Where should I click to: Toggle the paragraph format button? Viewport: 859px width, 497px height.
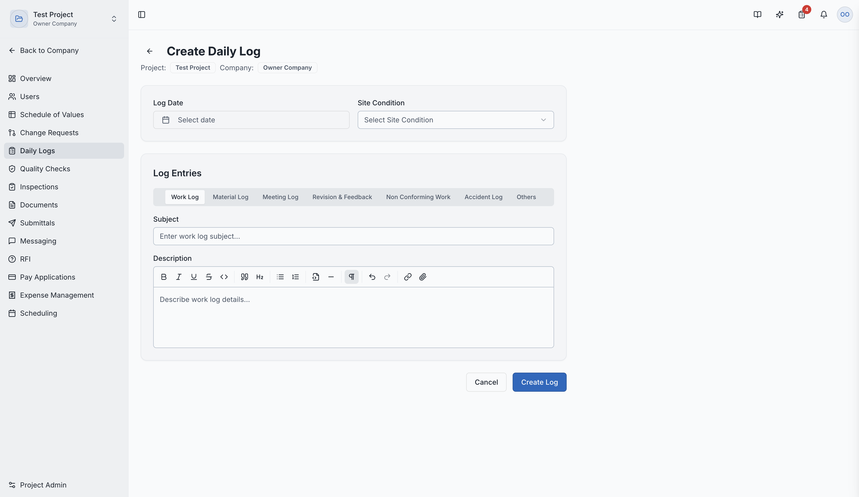pyautogui.click(x=351, y=277)
